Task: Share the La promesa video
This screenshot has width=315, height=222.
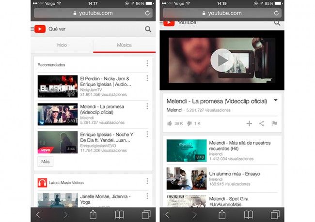Action: point(261,123)
